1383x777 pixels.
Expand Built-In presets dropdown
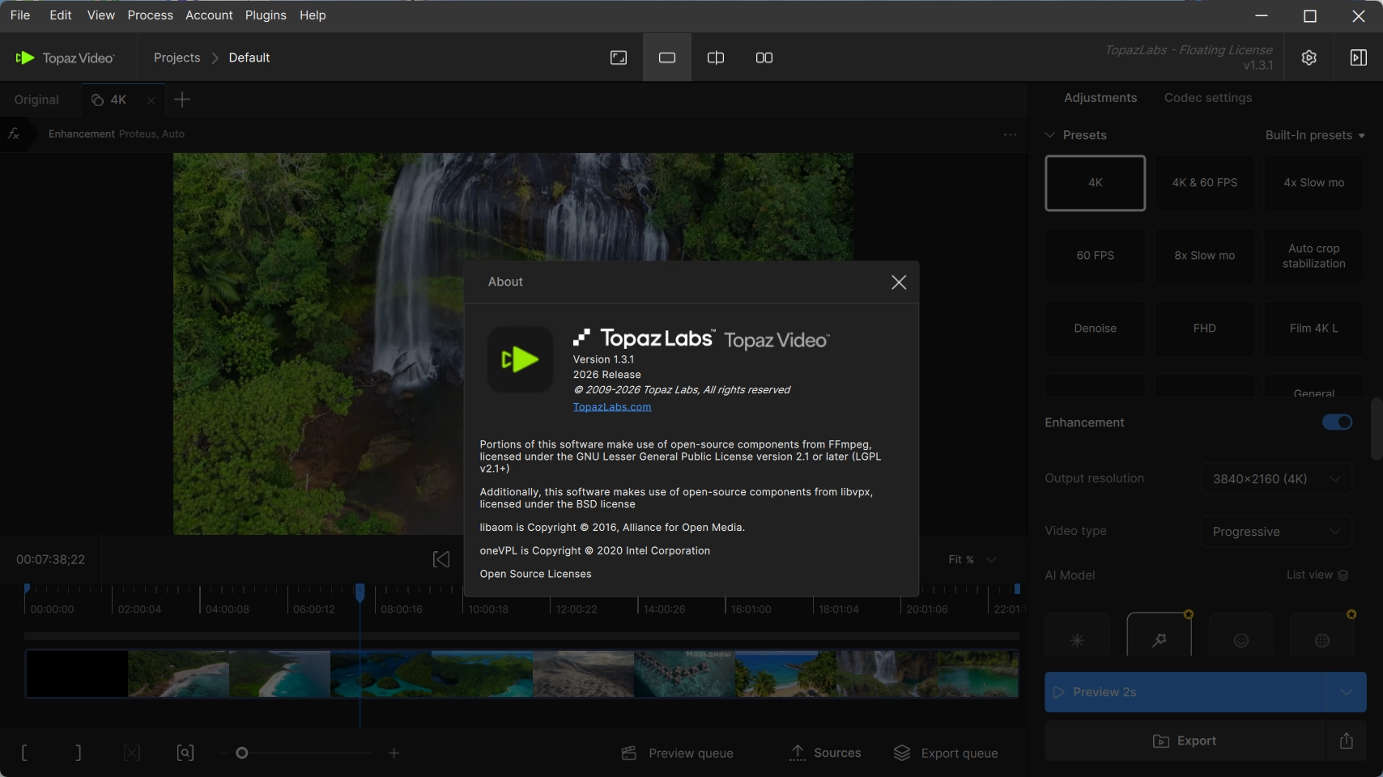1315,135
